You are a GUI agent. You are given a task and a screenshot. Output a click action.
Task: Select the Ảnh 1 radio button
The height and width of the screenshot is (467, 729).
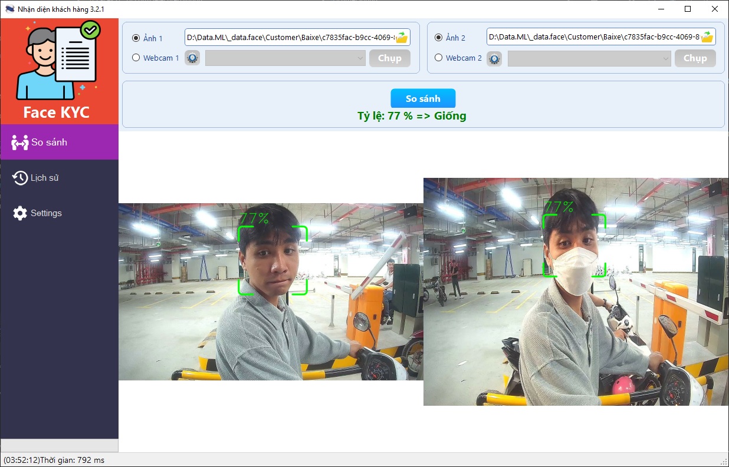(136, 38)
